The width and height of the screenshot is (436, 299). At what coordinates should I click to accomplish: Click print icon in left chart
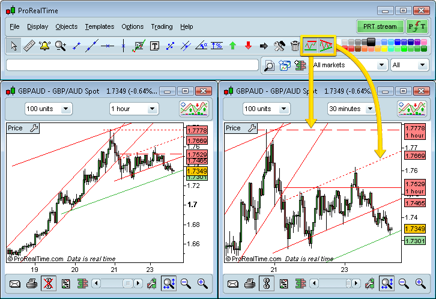click(x=31, y=283)
